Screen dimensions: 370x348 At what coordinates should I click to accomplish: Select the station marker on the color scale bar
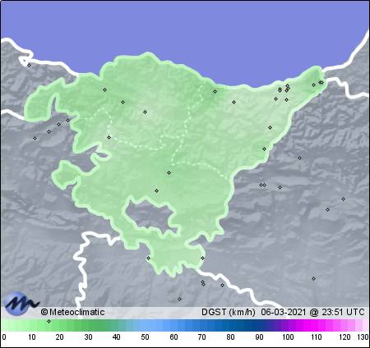click(49, 321)
